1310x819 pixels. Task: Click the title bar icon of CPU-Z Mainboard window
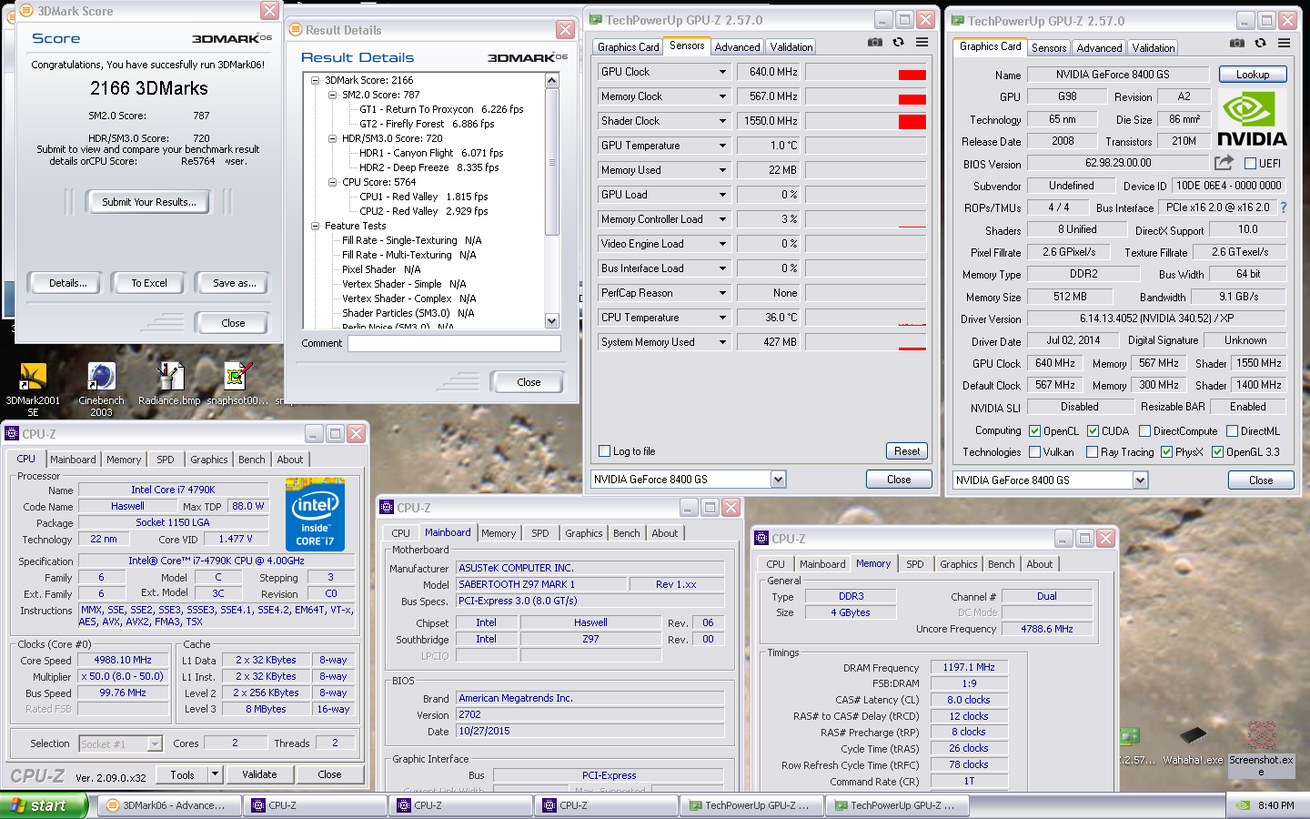(388, 508)
